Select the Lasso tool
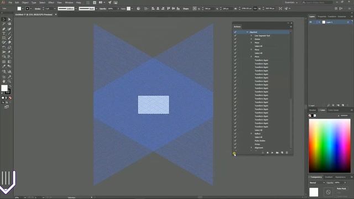The height and width of the screenshot is (199, 354). [9, 24]
